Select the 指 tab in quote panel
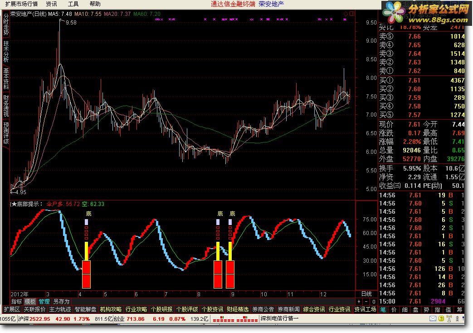The height and width of the screenshot is (333, 473). click(x=437, y=309)
